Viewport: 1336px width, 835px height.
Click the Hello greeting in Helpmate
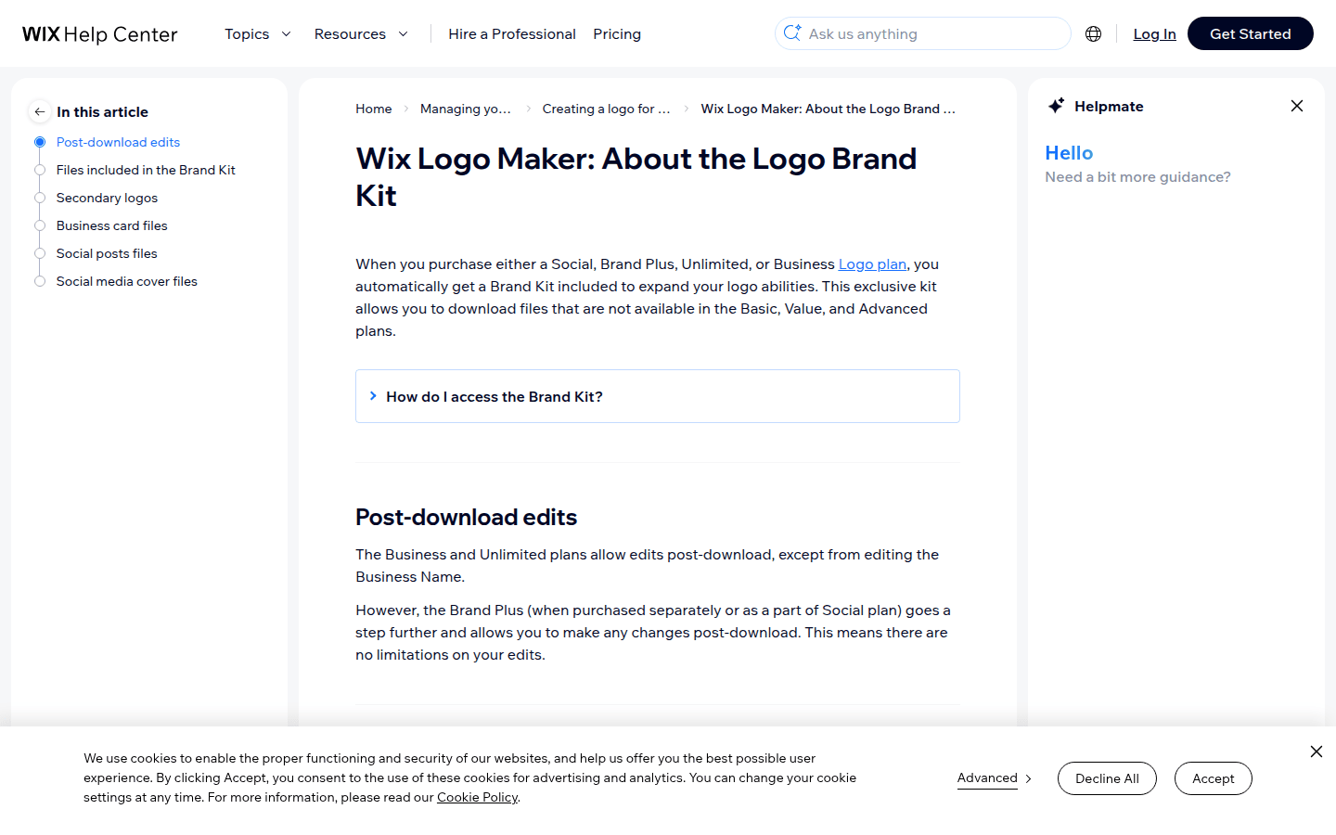[x=1069, y=153]
